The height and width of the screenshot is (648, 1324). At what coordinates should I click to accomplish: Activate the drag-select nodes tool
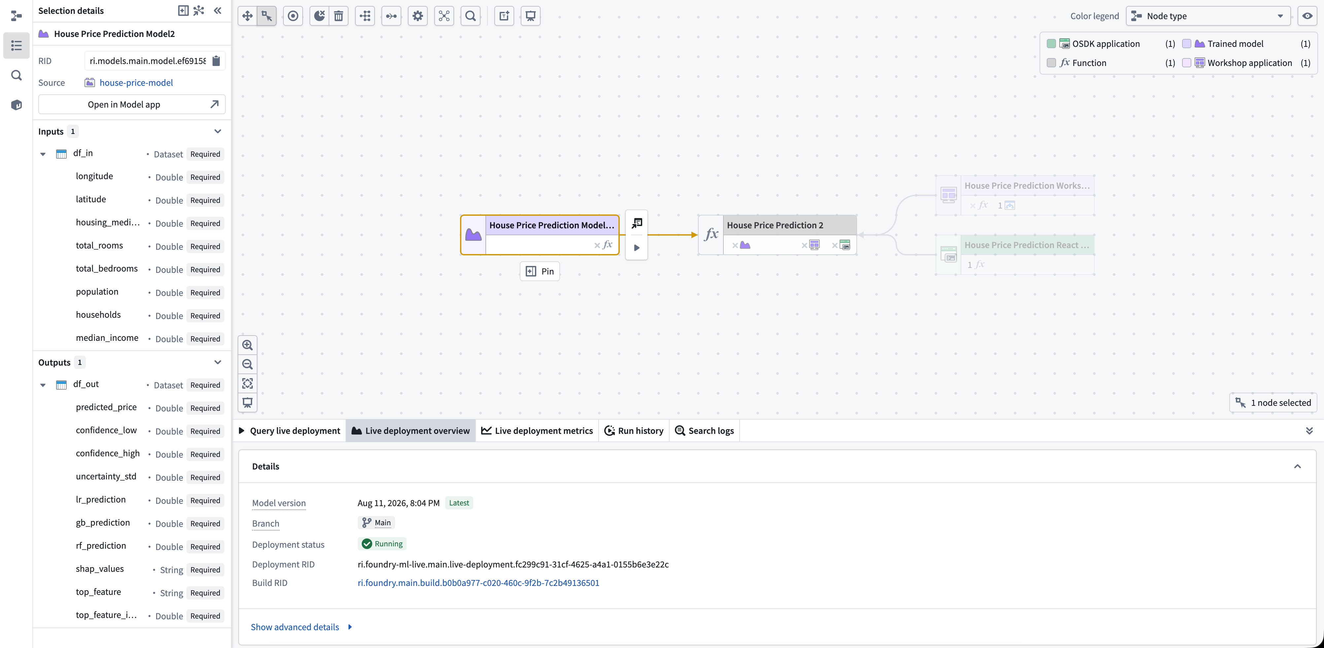tap(267, 16)
